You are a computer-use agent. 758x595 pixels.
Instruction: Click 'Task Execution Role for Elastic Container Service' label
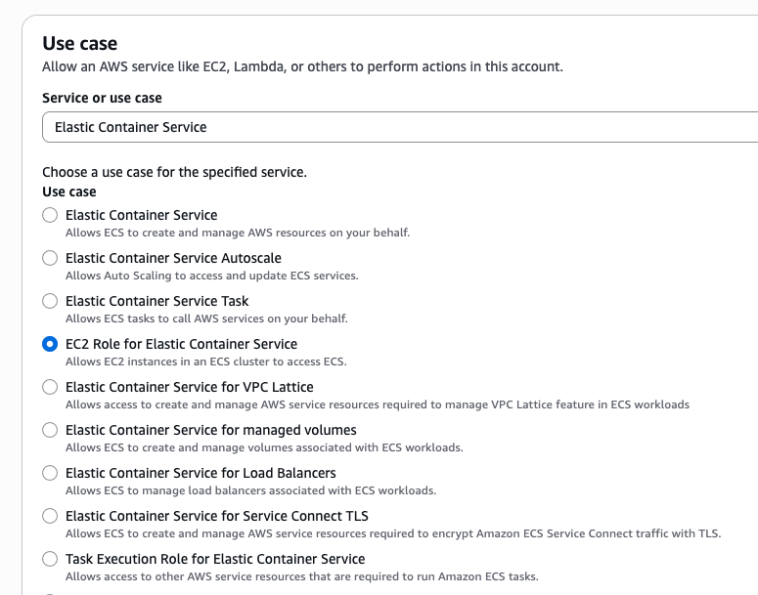click(x=215, y=559)
